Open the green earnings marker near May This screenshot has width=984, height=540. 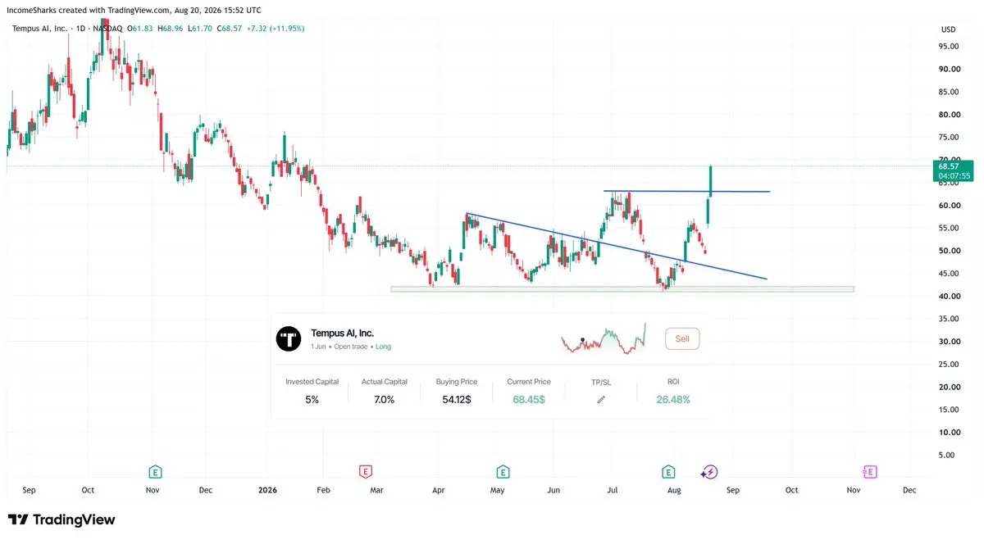click(502, 471)
